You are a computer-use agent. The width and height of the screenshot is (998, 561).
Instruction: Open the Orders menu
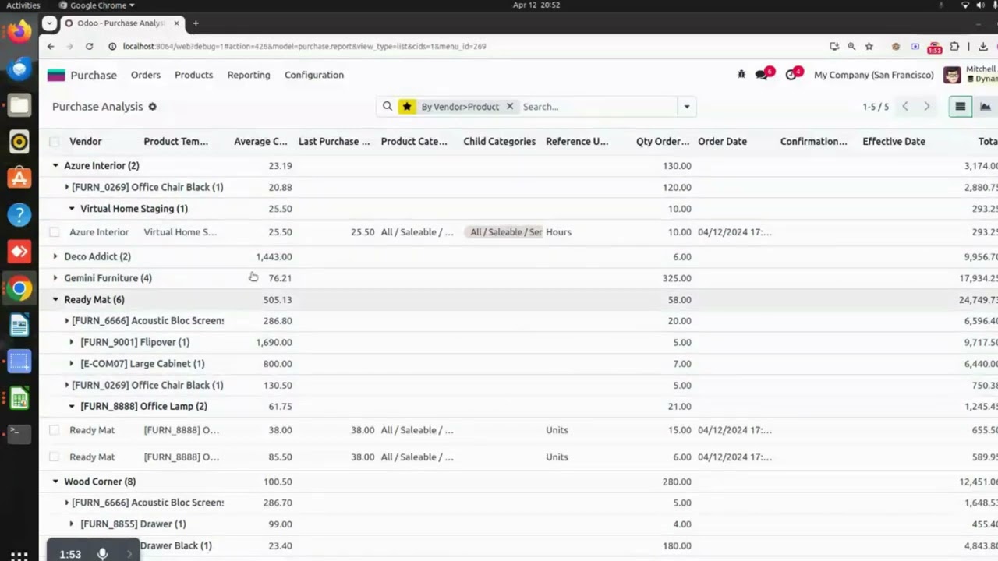tap(146, 75)
